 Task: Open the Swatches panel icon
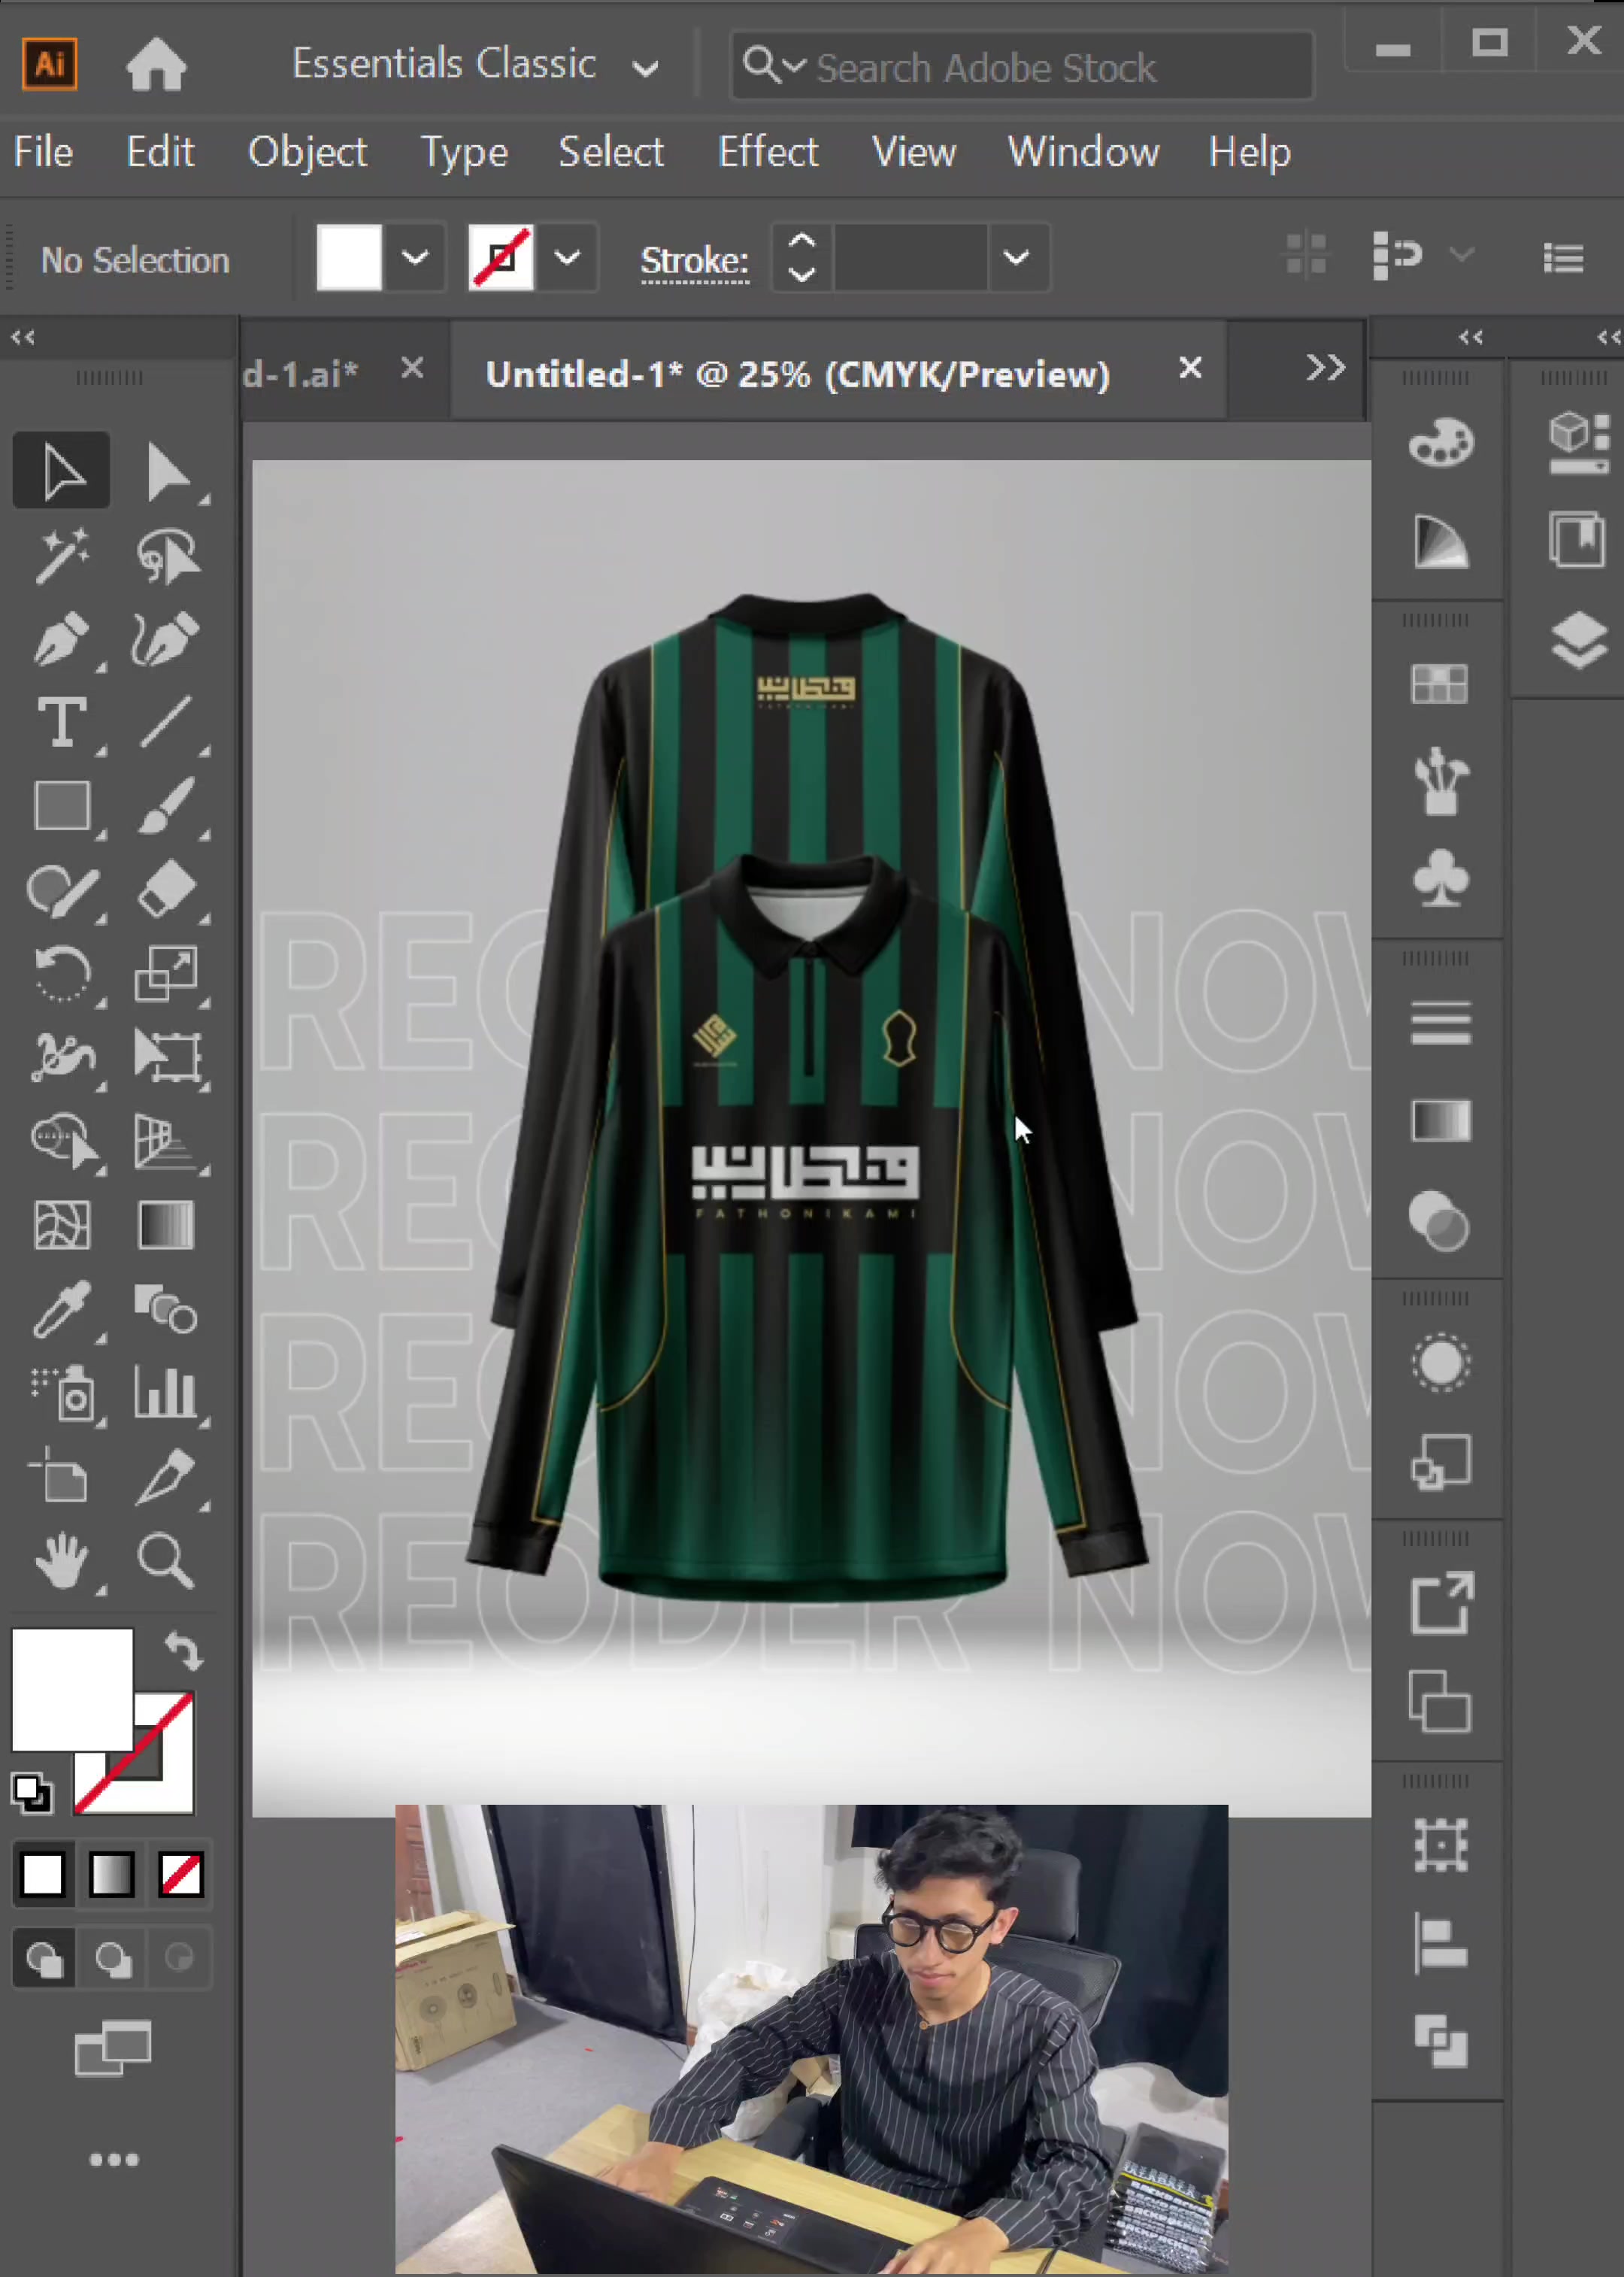1440,685
